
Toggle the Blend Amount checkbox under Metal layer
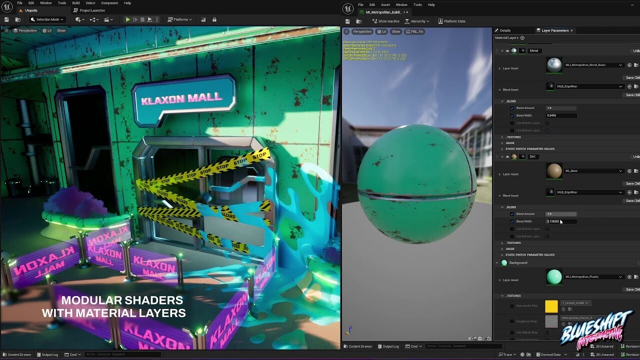(511, 108)
